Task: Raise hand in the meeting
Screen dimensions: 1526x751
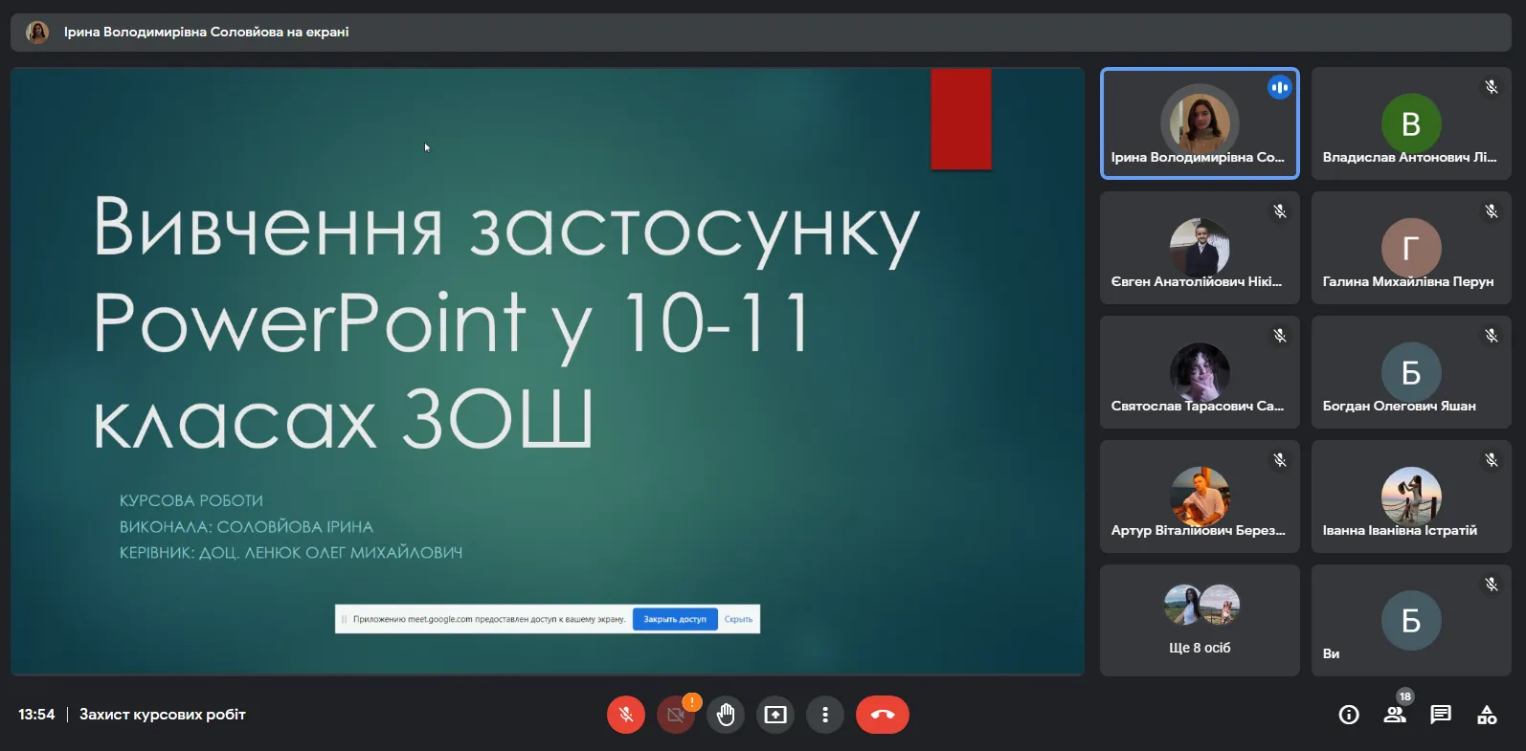Action: click(x=726, y=715)
